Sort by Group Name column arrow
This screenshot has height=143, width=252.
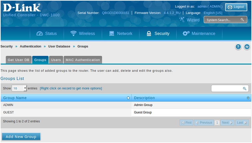128,98
